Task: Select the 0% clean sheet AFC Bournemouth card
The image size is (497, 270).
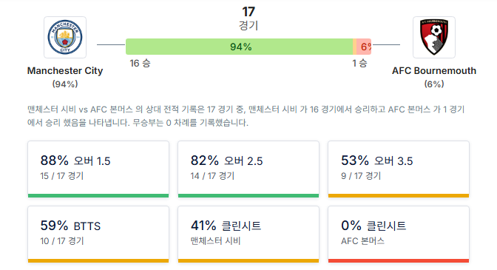Action: (399, 234)
